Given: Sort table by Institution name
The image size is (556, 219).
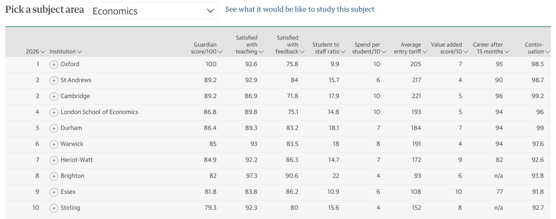Looking at the screenshot, I should [x=65, y=52].
